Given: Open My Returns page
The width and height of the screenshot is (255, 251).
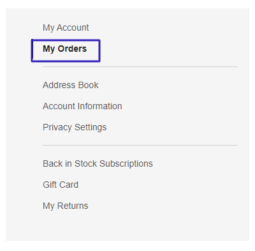Looking at the screenshot, I should point(66,206).
